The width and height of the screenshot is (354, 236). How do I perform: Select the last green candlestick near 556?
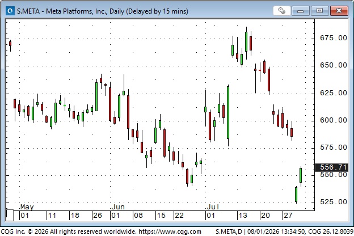[x=301, y=175]
